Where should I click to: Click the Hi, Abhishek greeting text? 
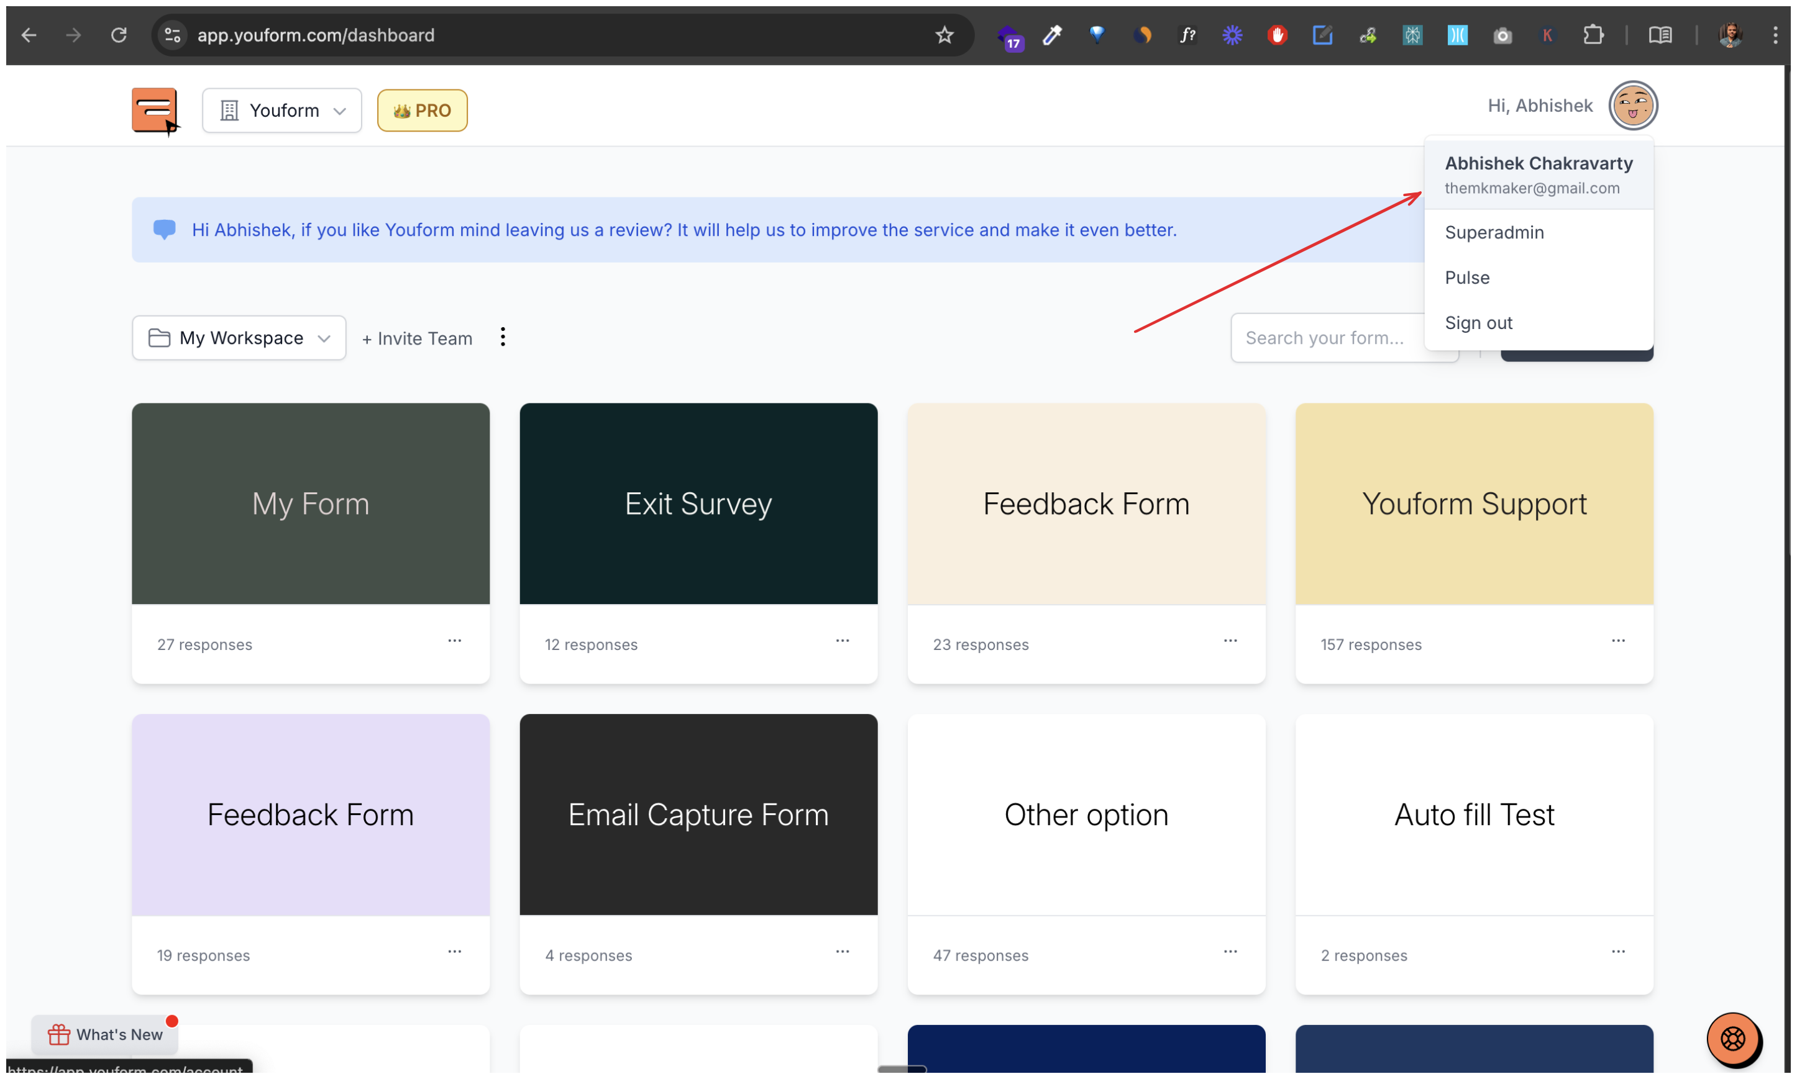[1540, 106]
